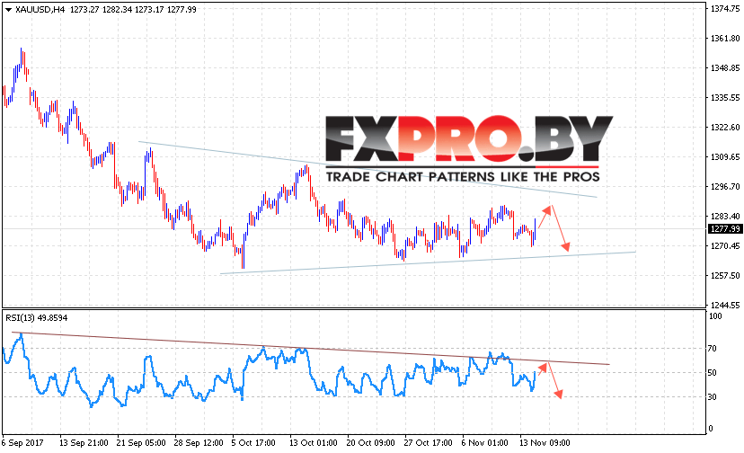This screenshot has width=744, height=453.
Task: Click the 21 Sep 05:00 time label
Action: click(x=141, y=442)
